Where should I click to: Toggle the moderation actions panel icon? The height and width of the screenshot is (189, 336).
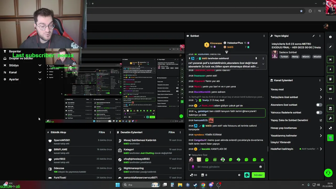[x=330, y=79]
